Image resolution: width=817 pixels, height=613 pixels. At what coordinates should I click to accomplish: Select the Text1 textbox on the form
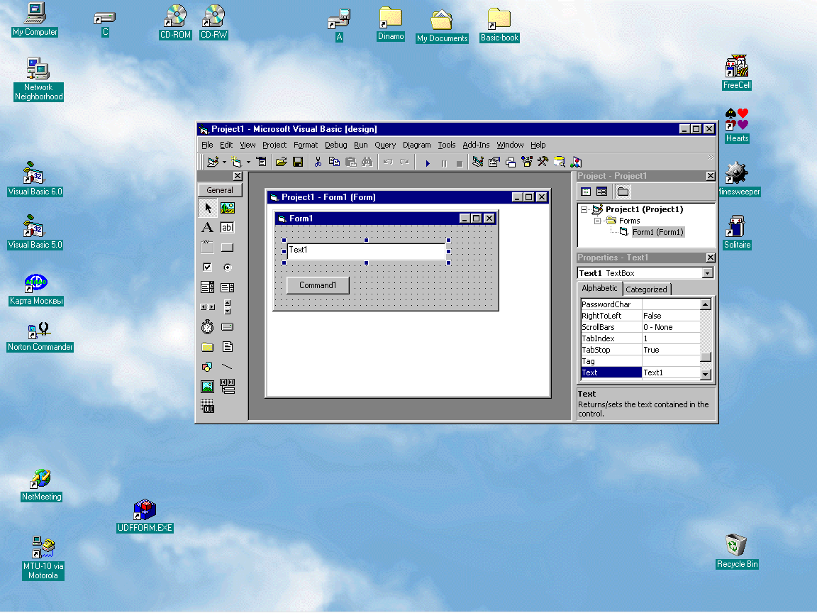pos(366,251)
